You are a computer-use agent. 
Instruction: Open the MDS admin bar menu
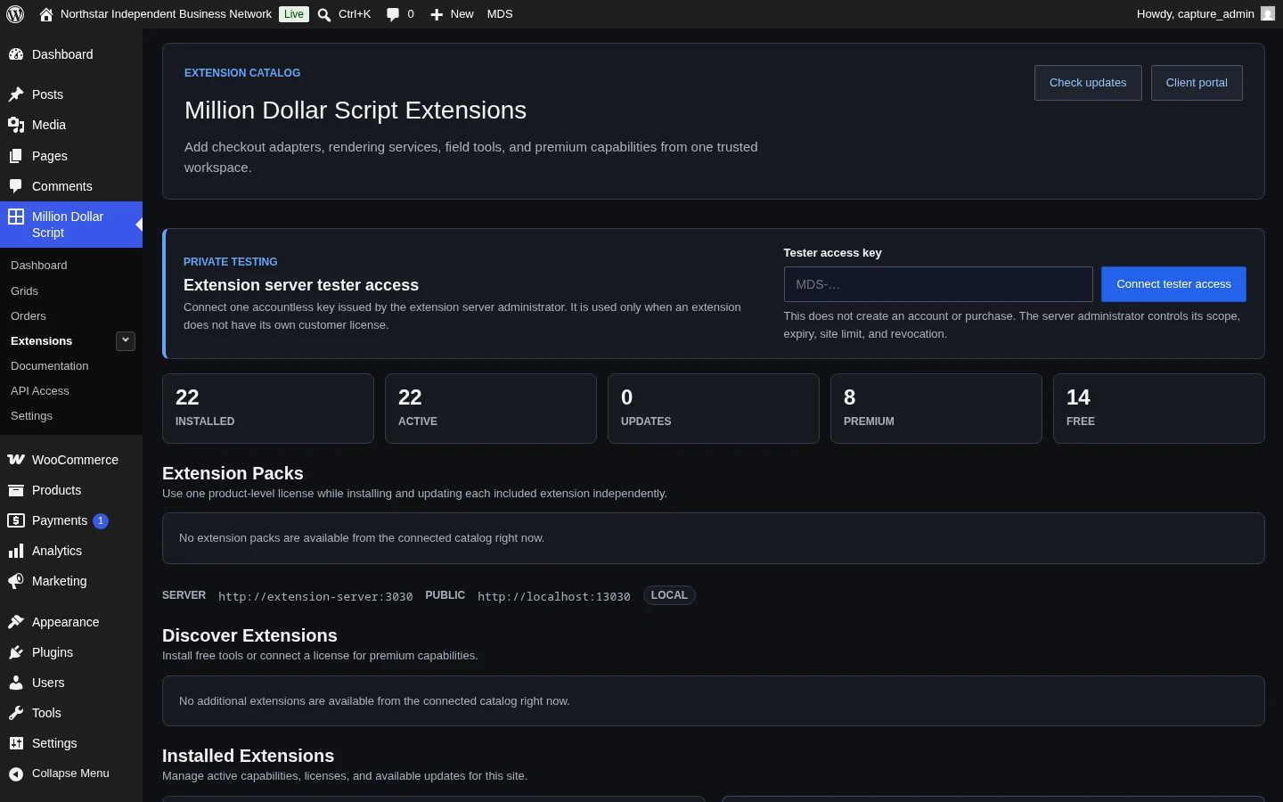pos(500,14)
